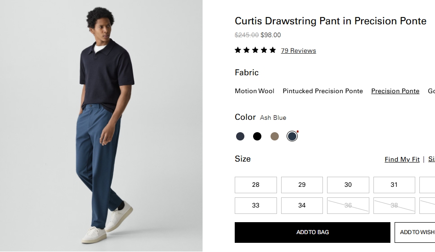Screen dimensions: 435x252
Task: Open the 79 Reviews link
Action: pos(299,50)
